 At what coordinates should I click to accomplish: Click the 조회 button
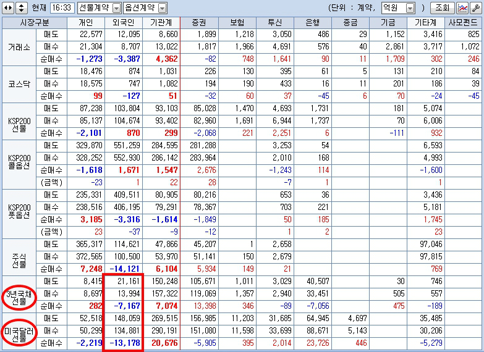tap(443, 7)
